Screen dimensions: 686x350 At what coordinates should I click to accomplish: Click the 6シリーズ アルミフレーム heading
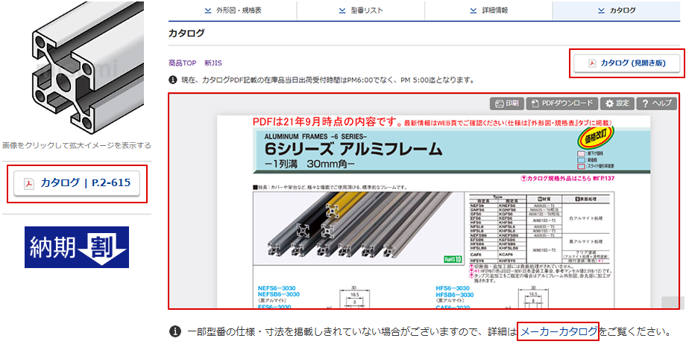[x=353, y=150]
